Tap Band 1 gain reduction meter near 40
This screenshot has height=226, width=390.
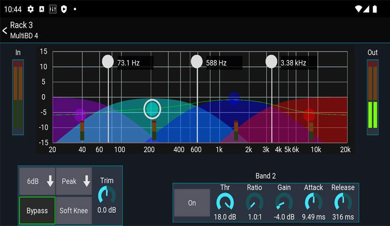tap(82, 131)
